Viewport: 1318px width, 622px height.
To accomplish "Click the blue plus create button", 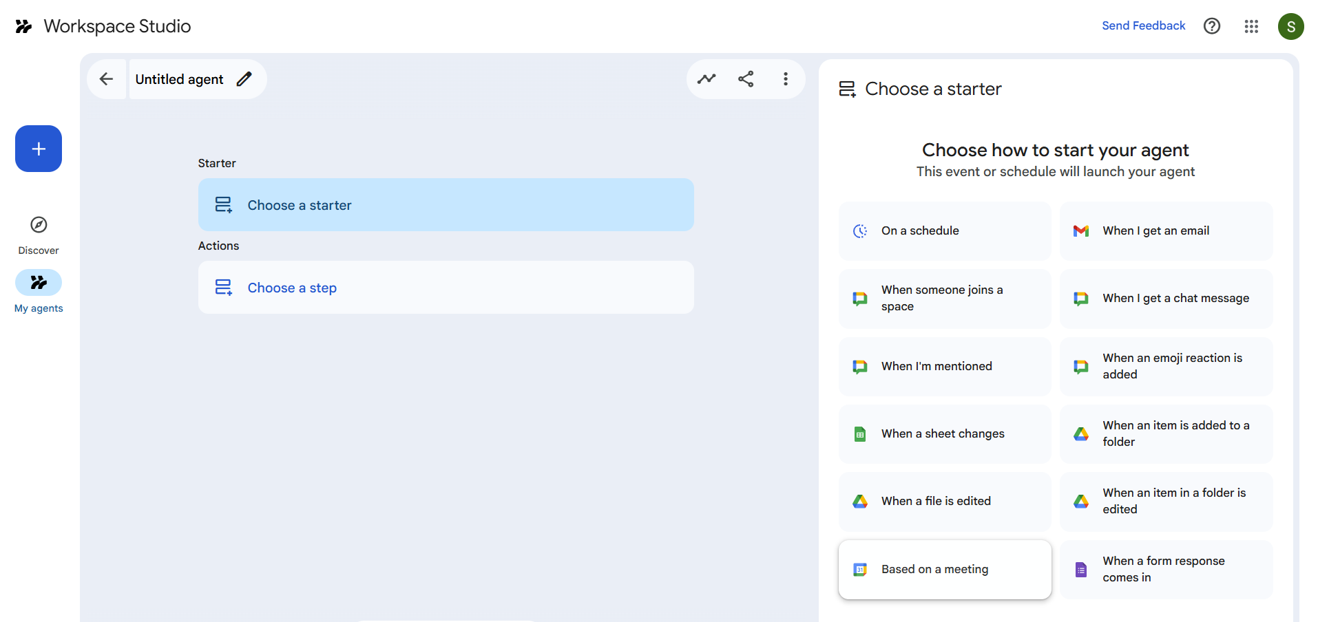I will (x=39, y=149).
